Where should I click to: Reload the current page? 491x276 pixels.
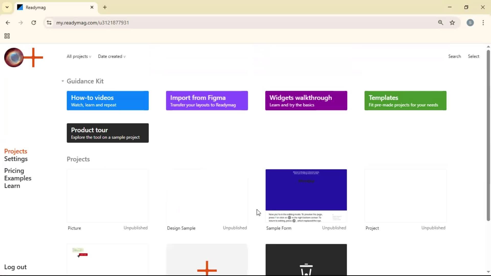(34, 22)
